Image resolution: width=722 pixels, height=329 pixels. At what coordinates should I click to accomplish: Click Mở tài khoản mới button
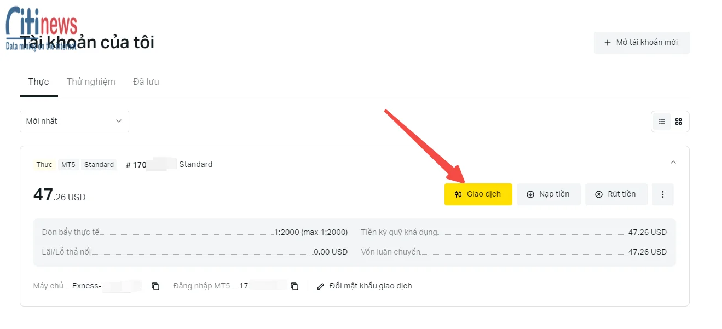[x=642, y=43]
